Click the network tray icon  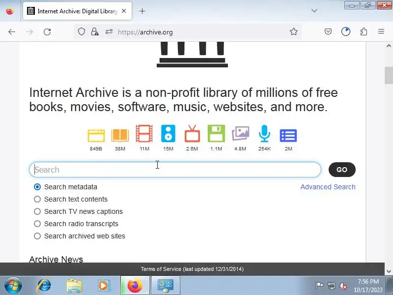331,286
